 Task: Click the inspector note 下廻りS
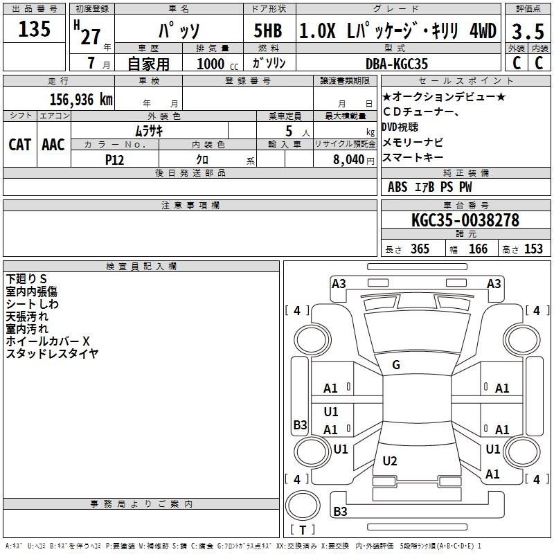pyautogui.click(x=26, y=279)
